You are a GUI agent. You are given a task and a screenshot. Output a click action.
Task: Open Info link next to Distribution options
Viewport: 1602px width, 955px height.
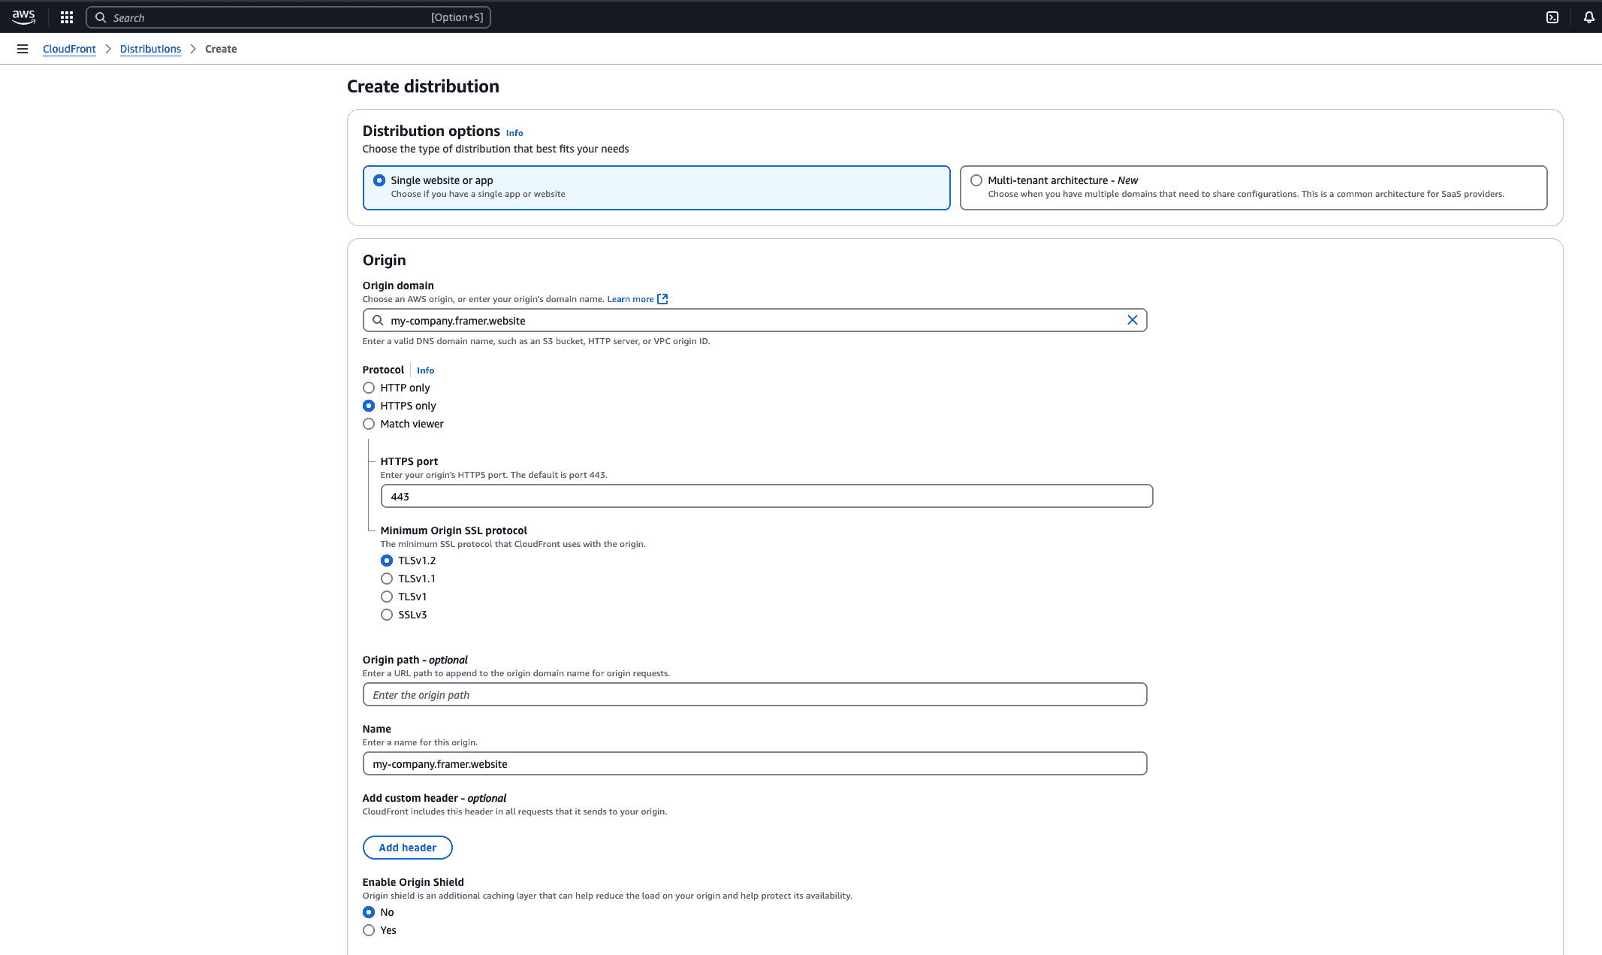[x=514, y=133]
